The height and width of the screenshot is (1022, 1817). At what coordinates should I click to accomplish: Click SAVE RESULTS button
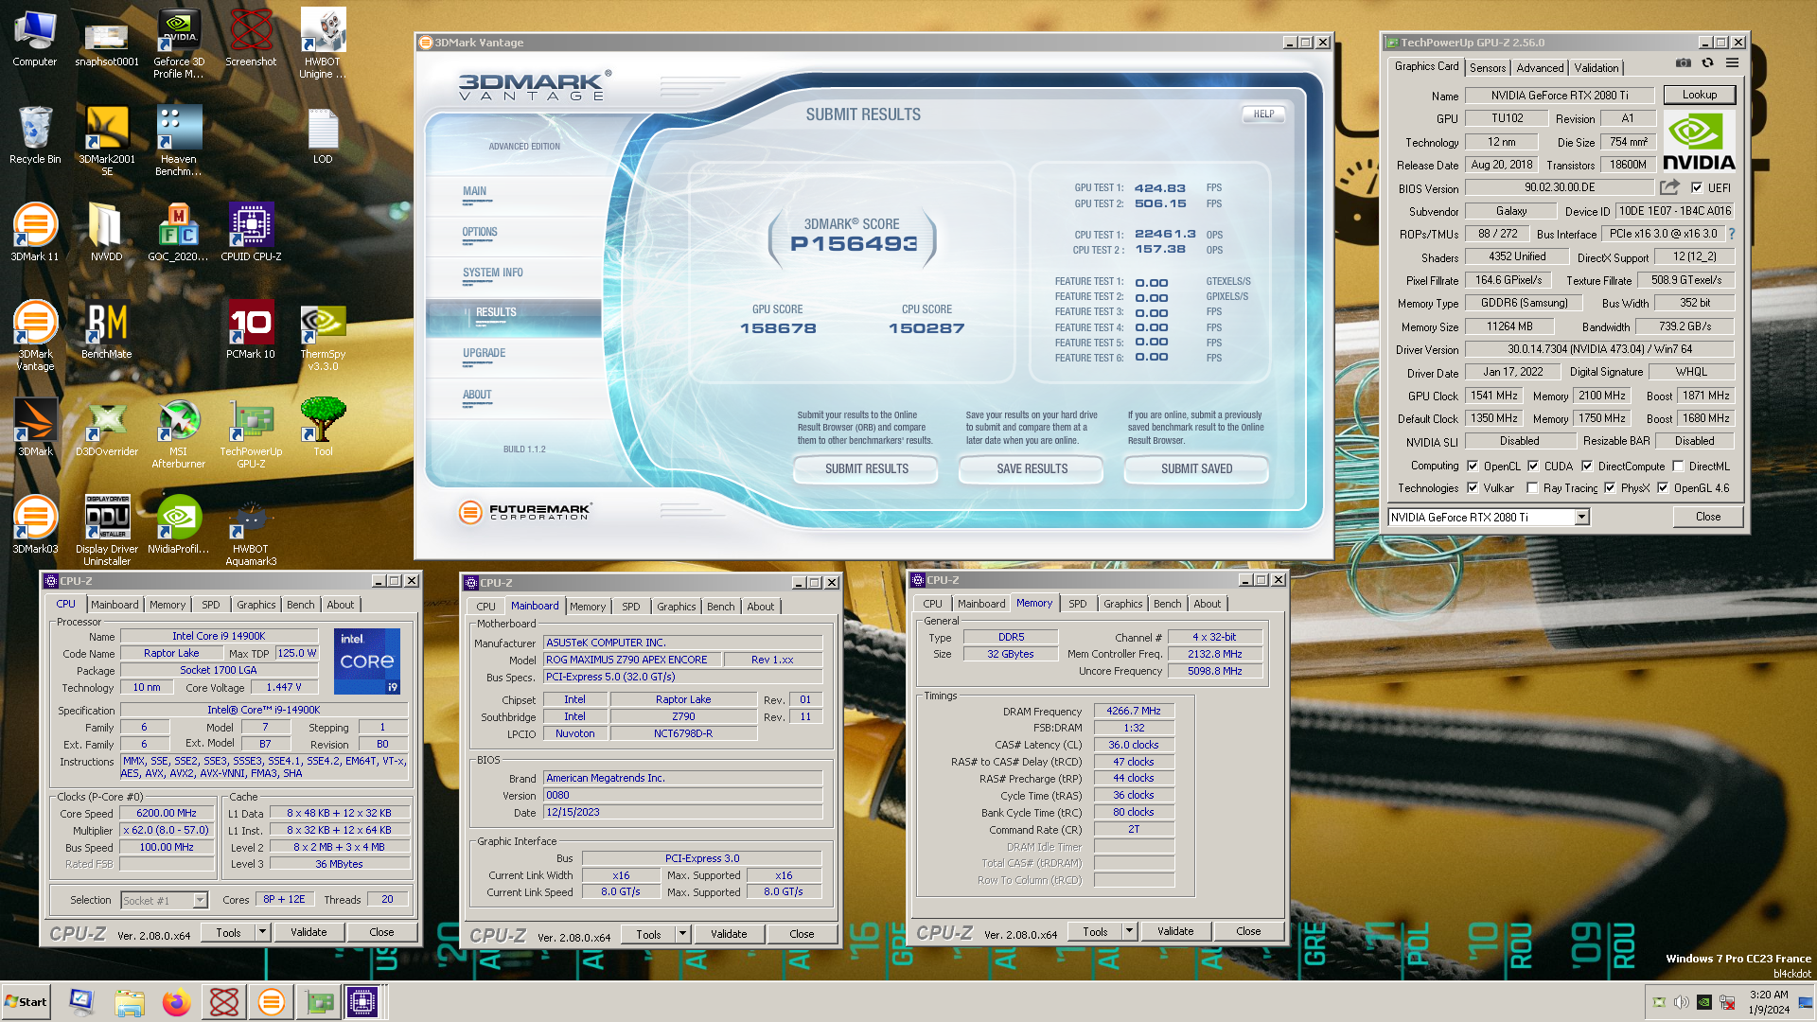(1032, 468)
